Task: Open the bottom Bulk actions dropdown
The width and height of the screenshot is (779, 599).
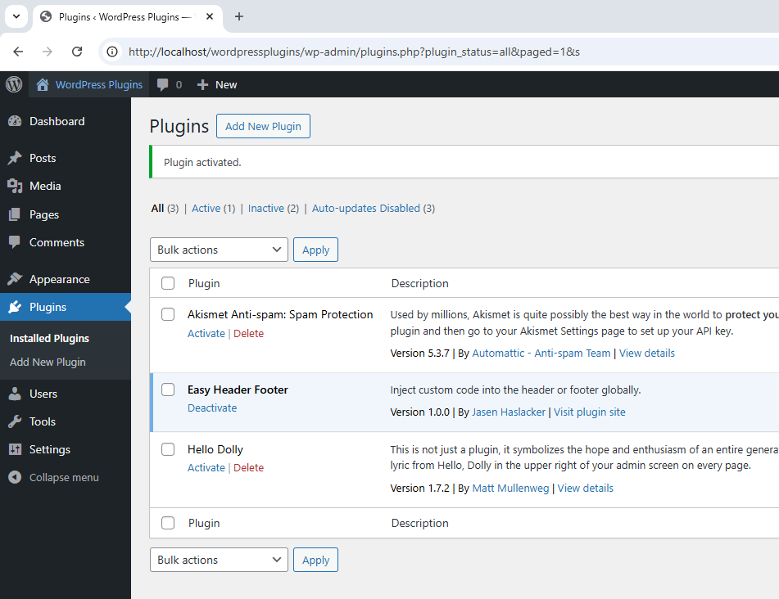Action: coord(218,560)
